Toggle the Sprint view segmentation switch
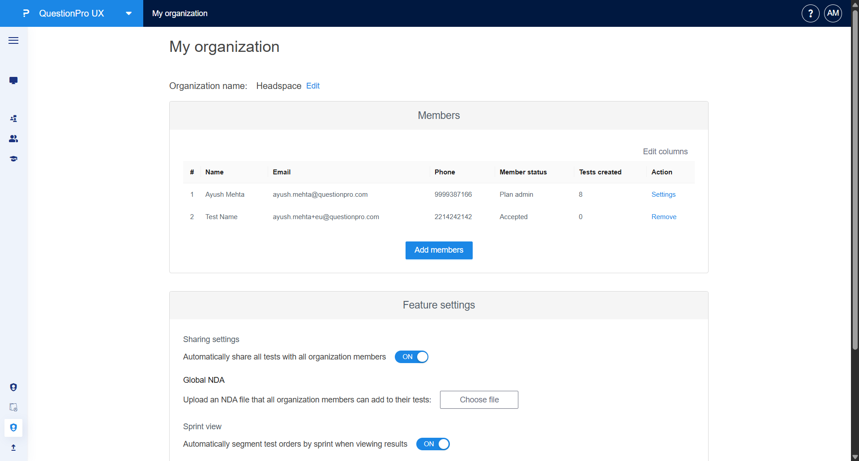Viewport: 859px width, 461px height. (433, 444)
